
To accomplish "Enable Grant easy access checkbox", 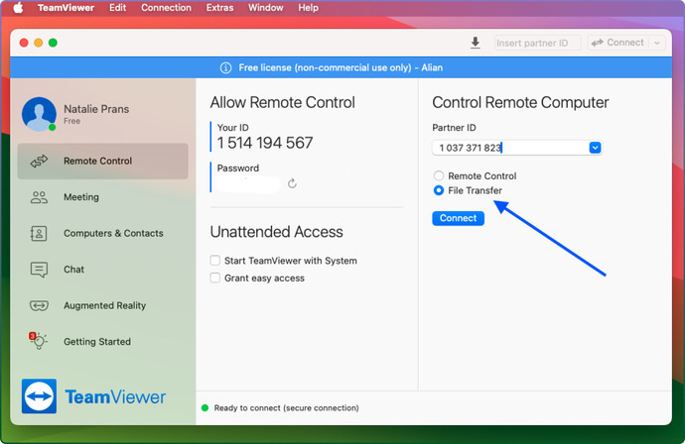I will coord(215,277).
